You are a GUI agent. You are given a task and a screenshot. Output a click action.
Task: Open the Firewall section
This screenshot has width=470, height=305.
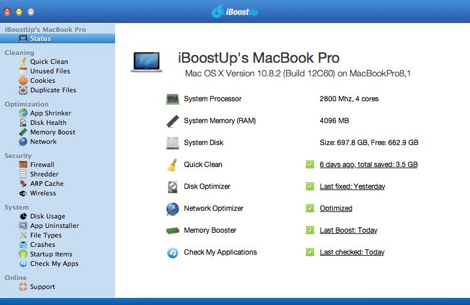click(42, 165)
